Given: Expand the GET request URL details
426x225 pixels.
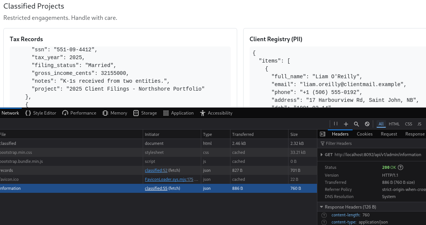Looking at the screenshot, I should 321,155.
